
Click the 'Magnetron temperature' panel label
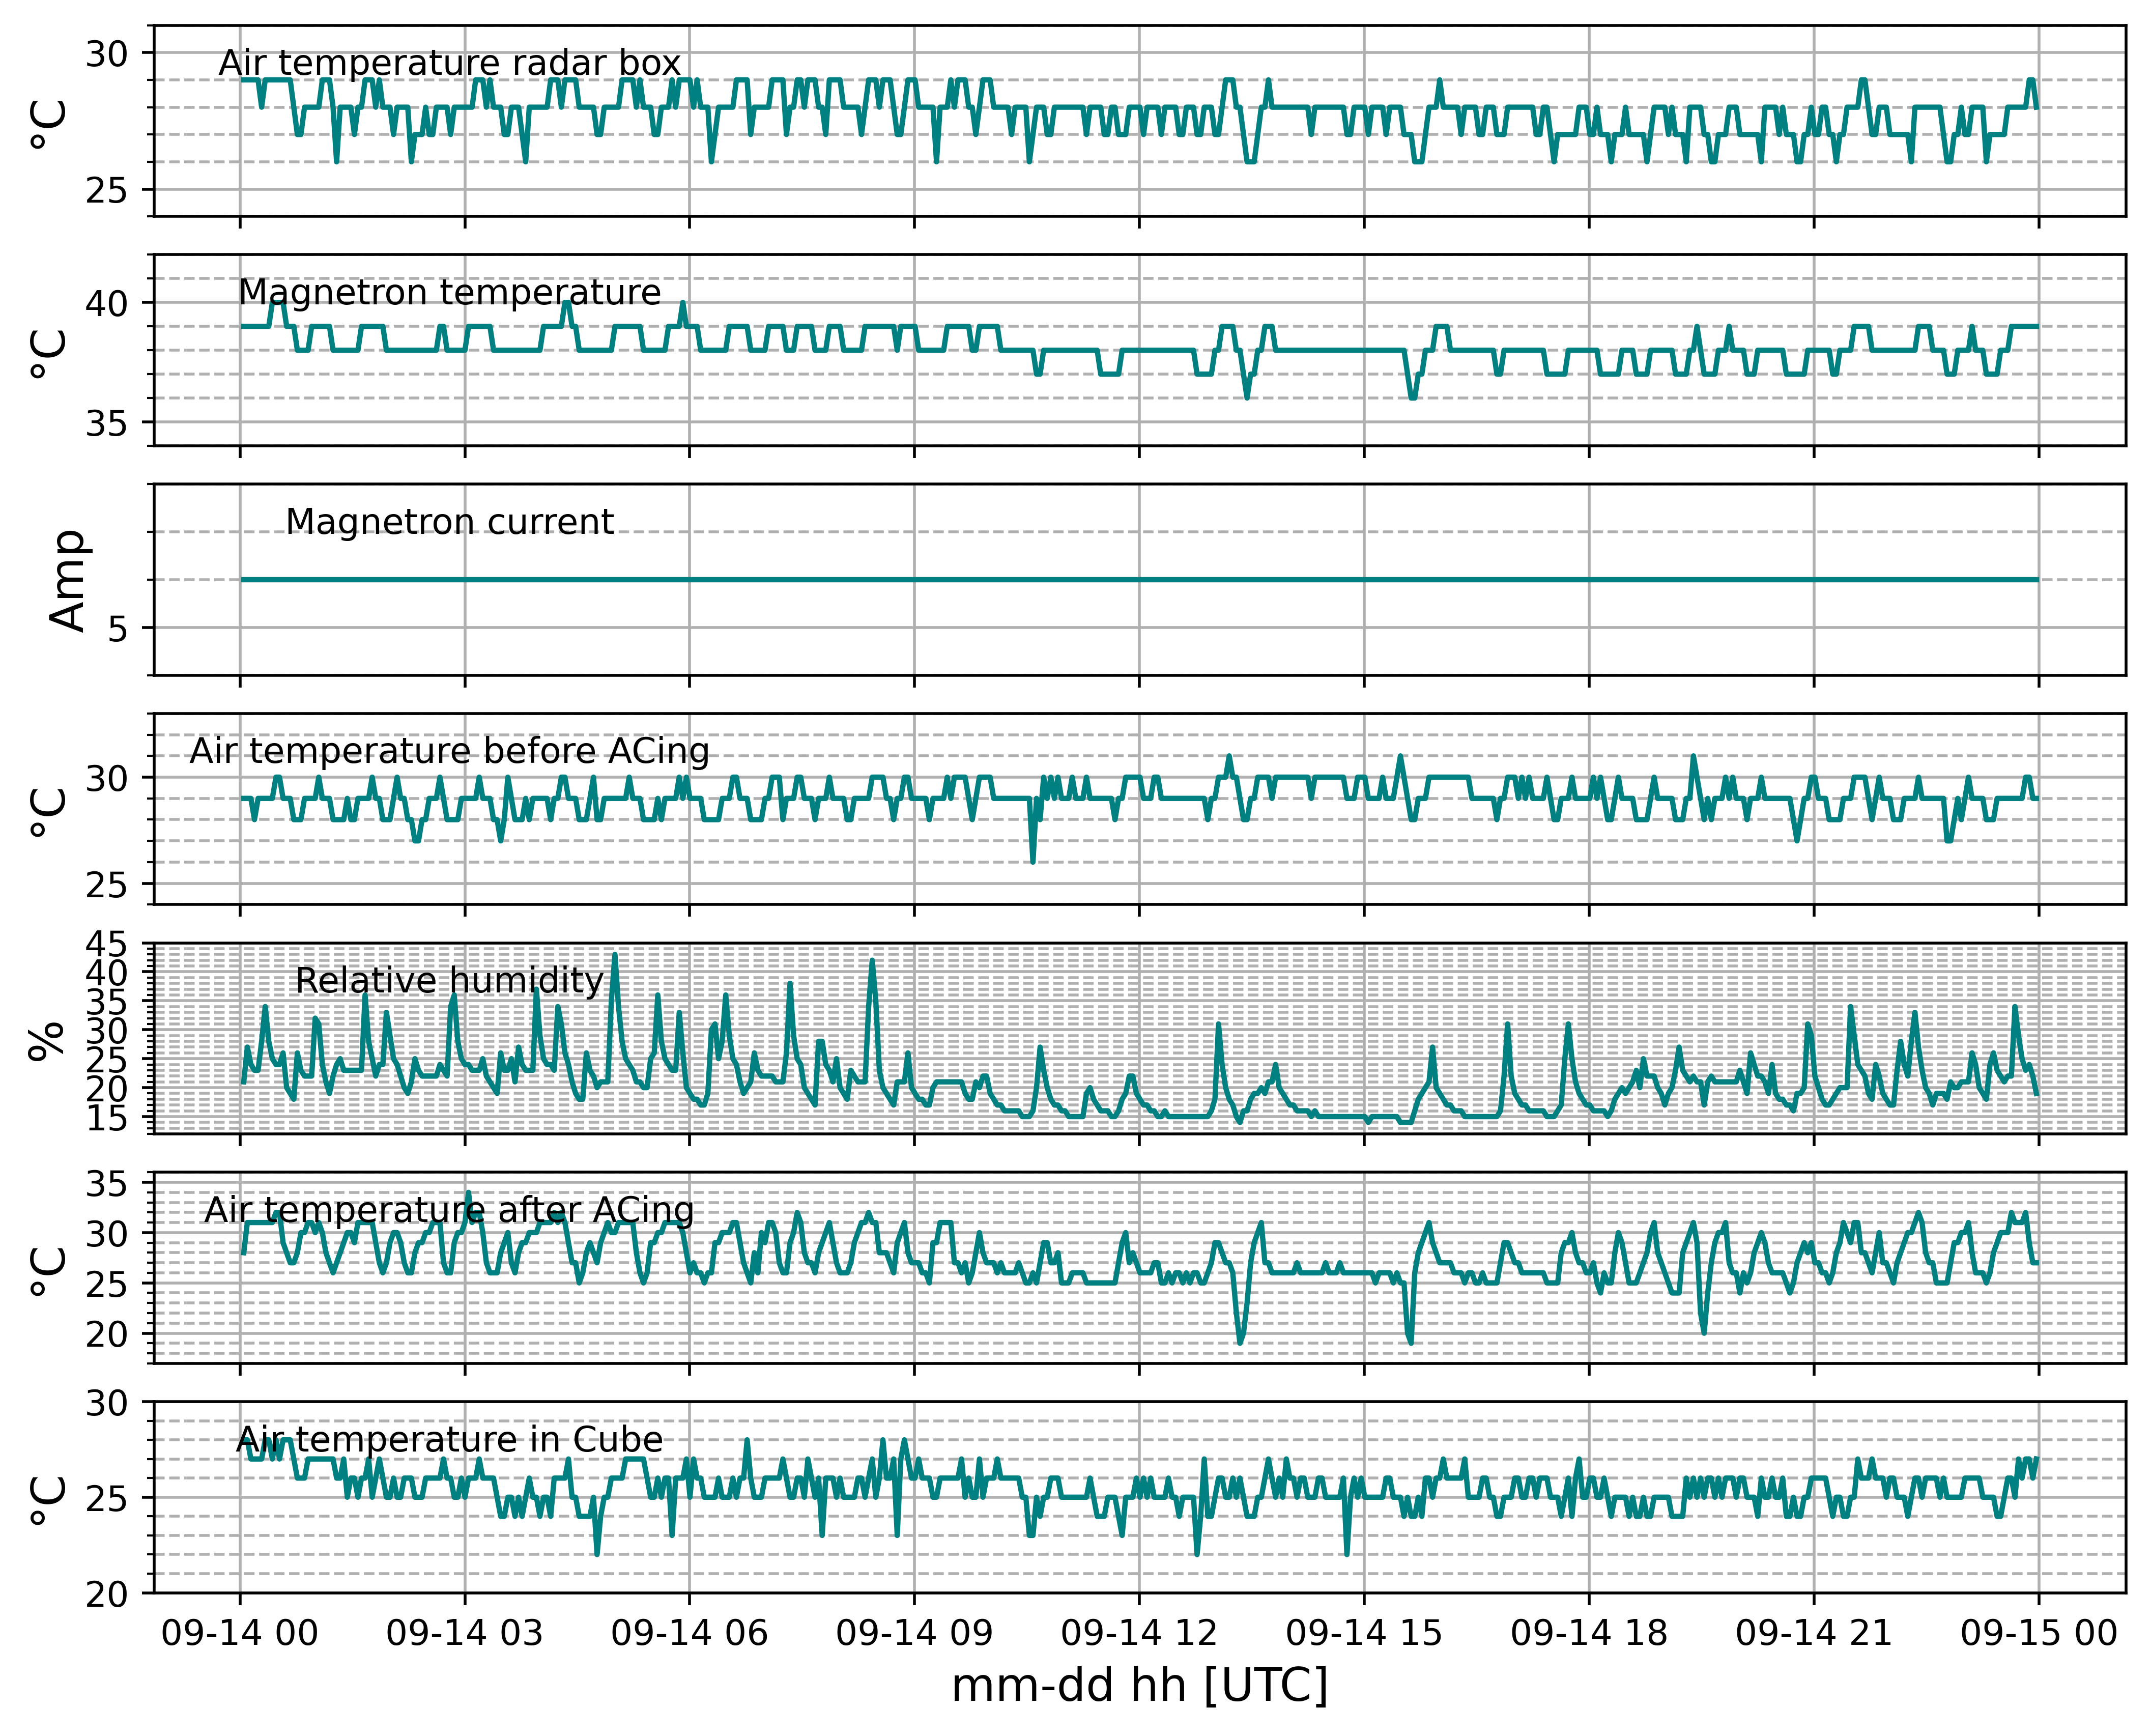[x=450, y=293]
